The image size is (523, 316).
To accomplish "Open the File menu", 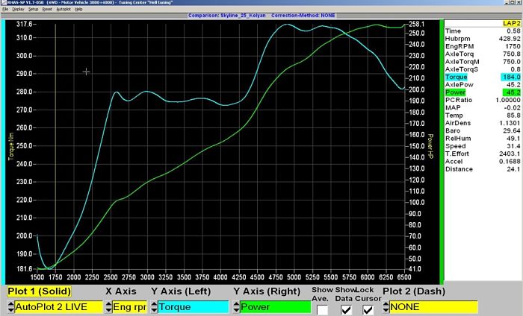I will 5,9.
